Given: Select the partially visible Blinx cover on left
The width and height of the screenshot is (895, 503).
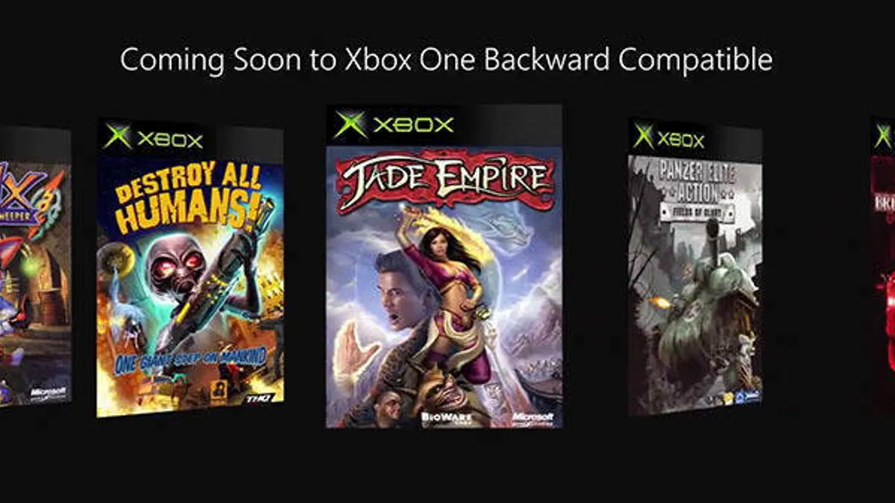Looking at the screenshot, I should coord(35,267).
